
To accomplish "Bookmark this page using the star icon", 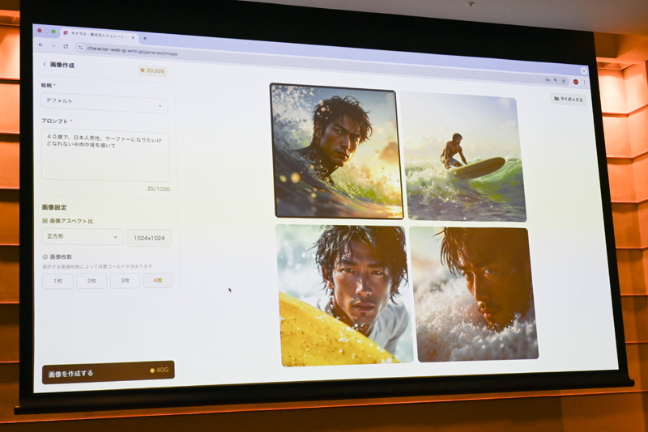I will (562, 81).
